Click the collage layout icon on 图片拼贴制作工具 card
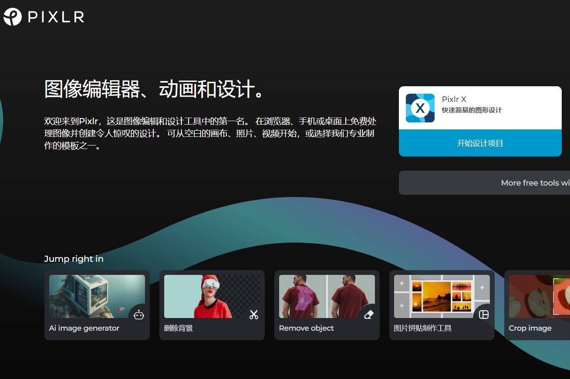The width and height of the screenshot is (570, 379). tap(484, 315)
